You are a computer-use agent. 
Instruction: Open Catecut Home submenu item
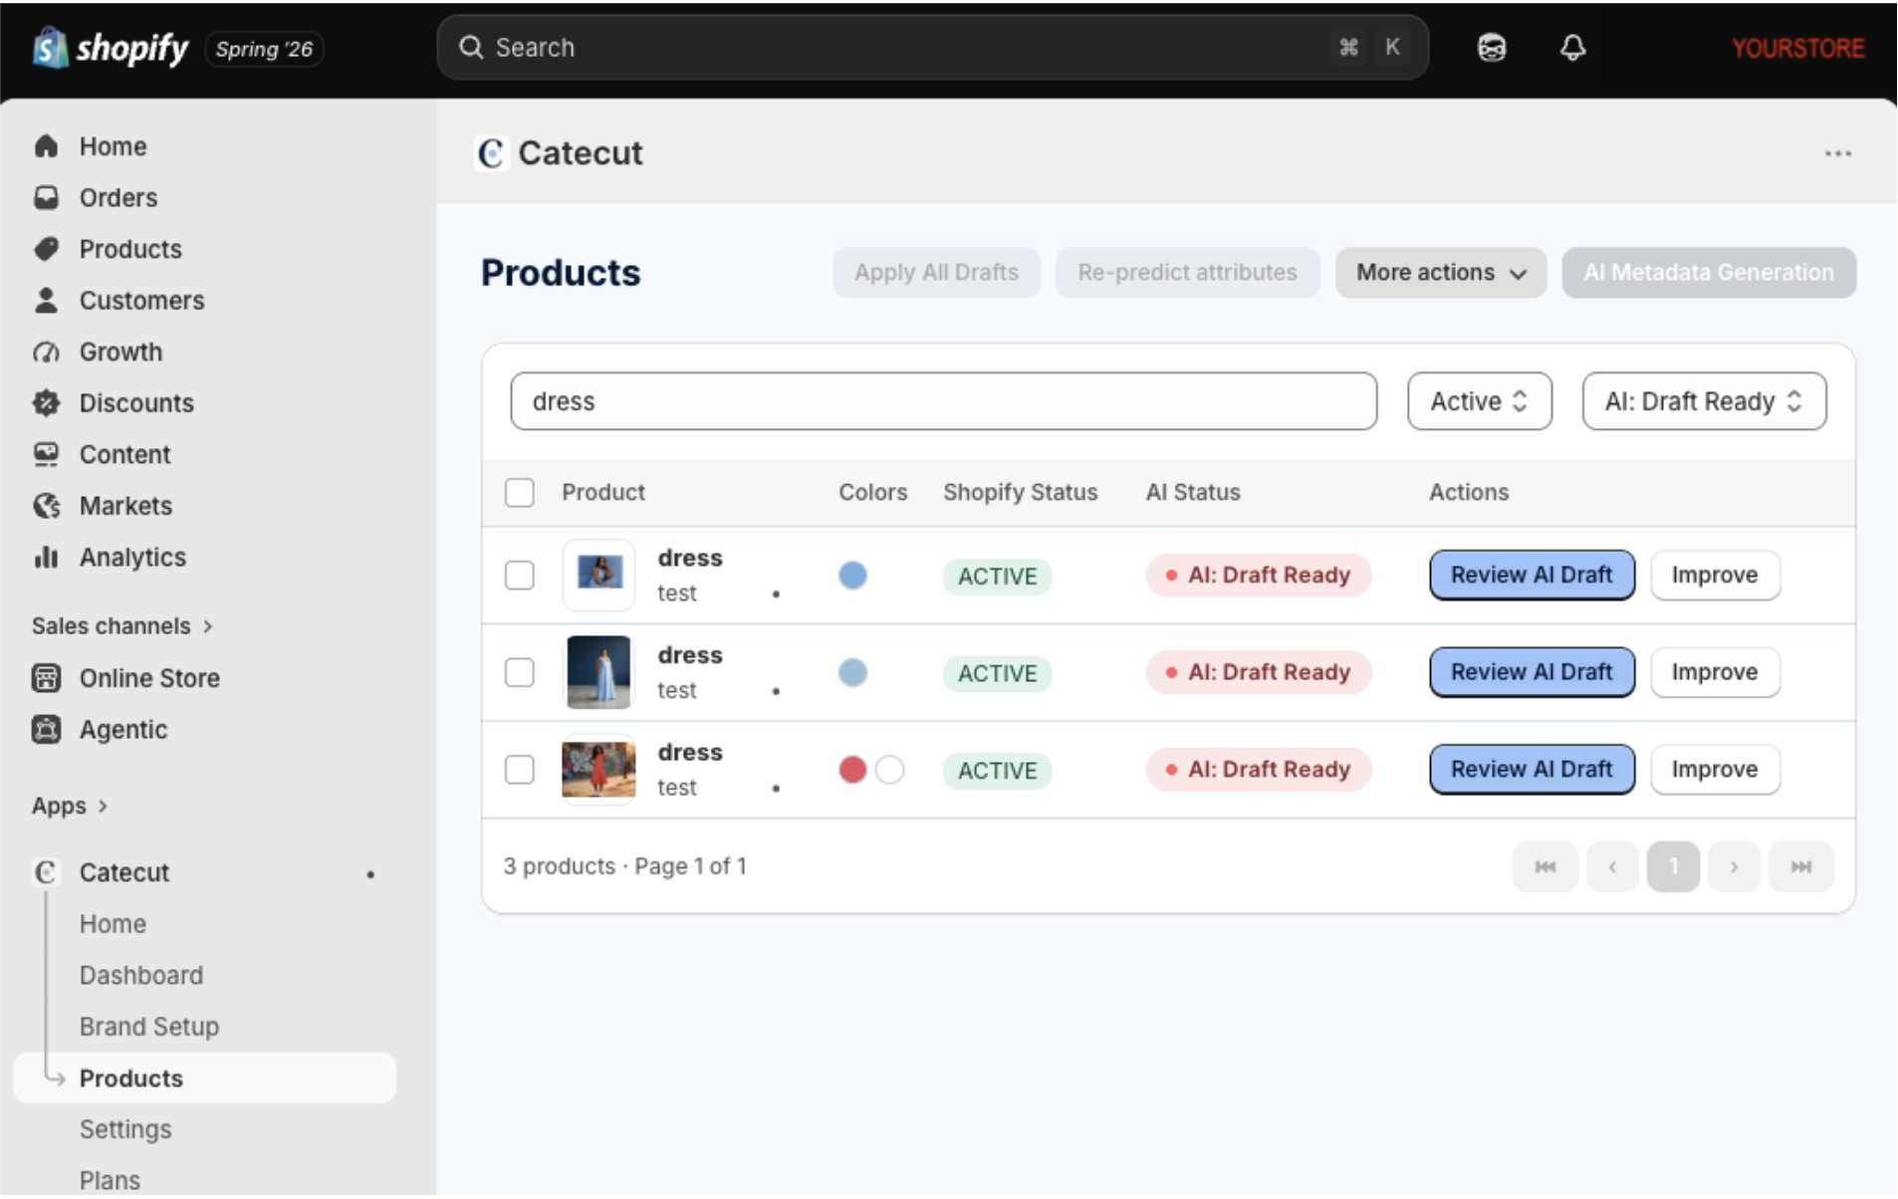pos(113,924)
